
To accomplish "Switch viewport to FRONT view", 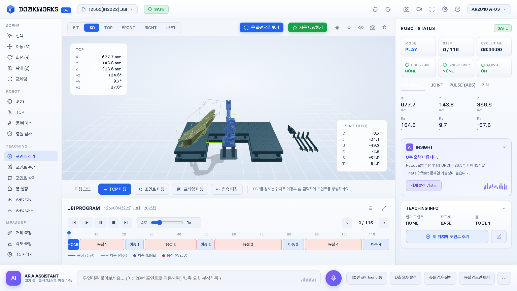I will click(x=128, y=28).
